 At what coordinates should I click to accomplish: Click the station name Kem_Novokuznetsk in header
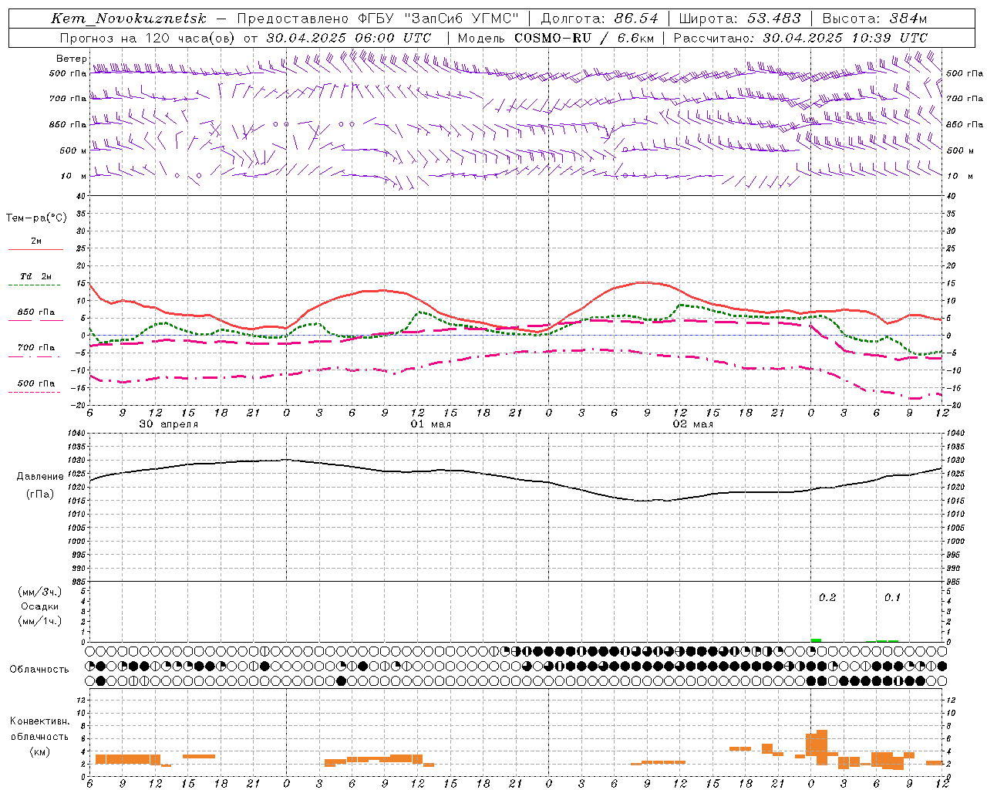[129, 19]
